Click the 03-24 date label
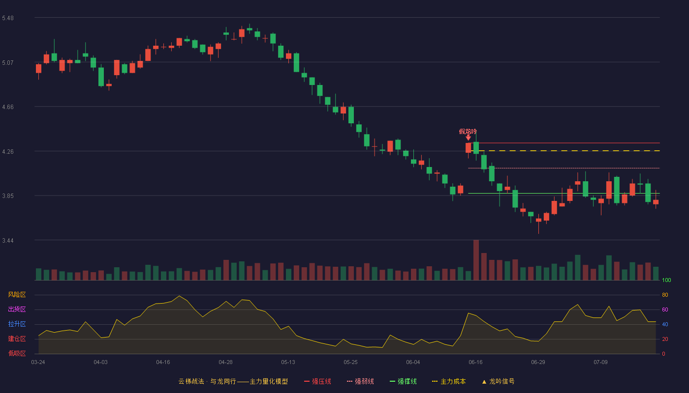This screenshot has height=393, width=689. pyautogui.click(x=38, y=362)
